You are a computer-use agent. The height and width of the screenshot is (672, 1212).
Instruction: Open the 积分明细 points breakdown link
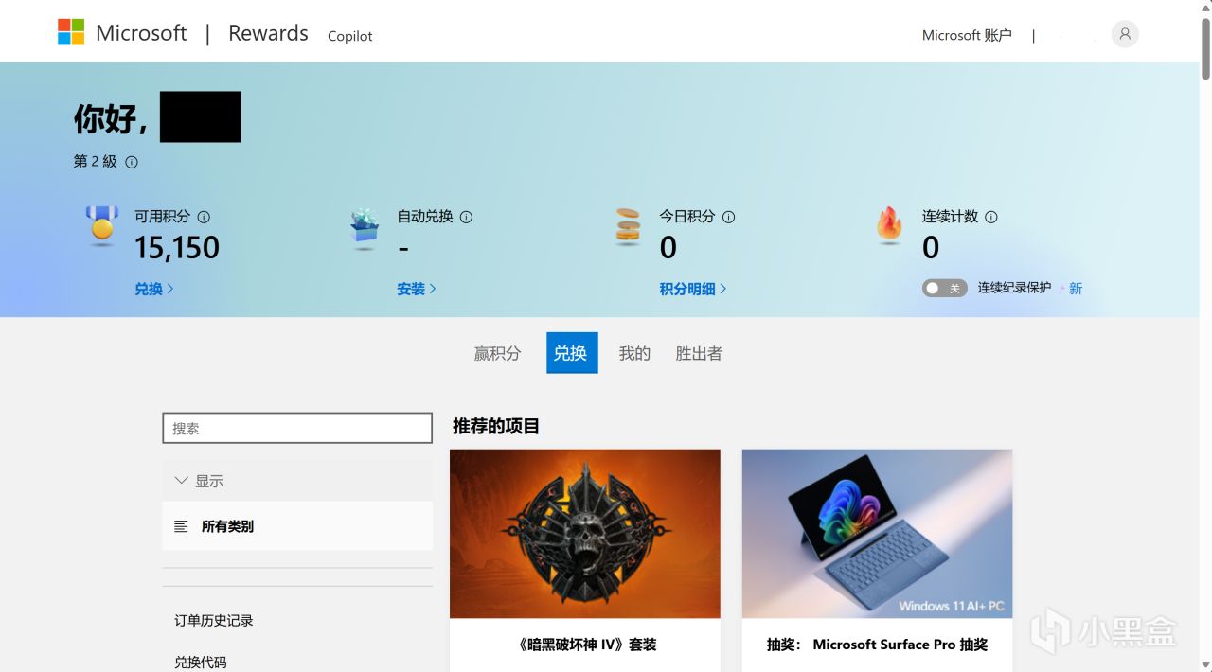pyautogui.click(x=693, y=289)
